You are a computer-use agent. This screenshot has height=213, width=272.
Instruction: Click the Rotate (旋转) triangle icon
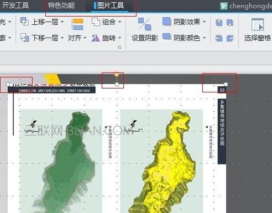(96, 38)
